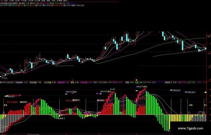Screen dimensions: 211x135
Task: Select the 周线 weekly period tab
Action: coord(48,1)
